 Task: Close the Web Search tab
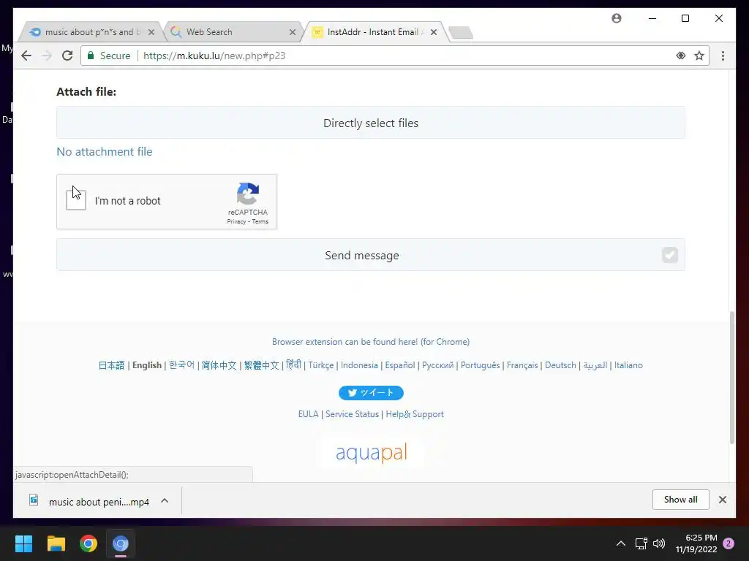point(293,32)
